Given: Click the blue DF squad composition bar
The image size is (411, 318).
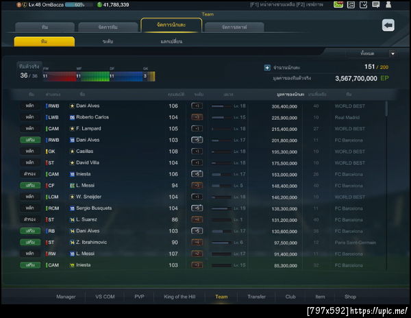Looking at the screenshot, I should click(126, 76).
